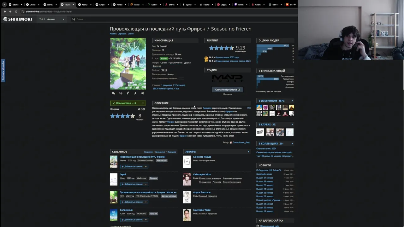Click Химмеля character link in description
This screenshot has height=227, width=404.
coord(207,108)
